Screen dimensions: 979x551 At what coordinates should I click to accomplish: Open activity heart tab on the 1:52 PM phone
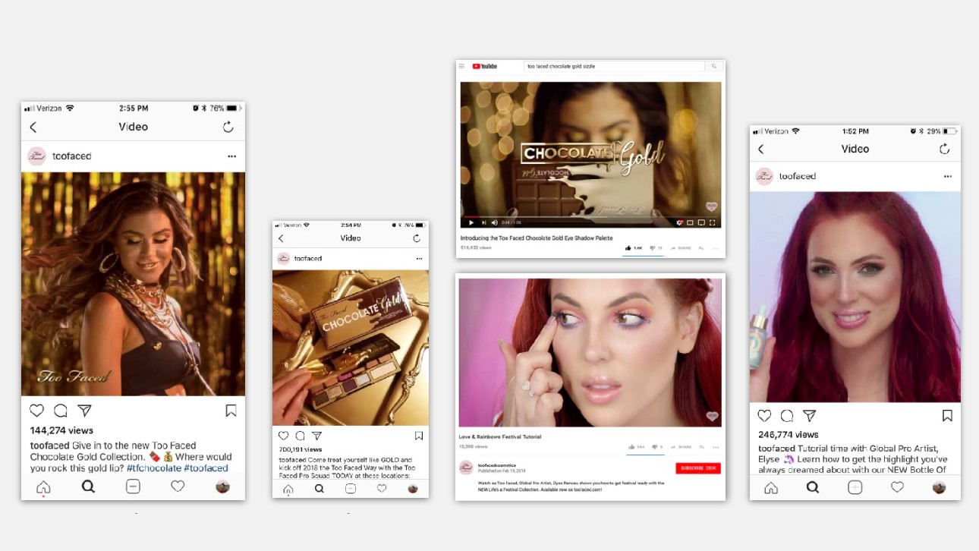point(897,487)
